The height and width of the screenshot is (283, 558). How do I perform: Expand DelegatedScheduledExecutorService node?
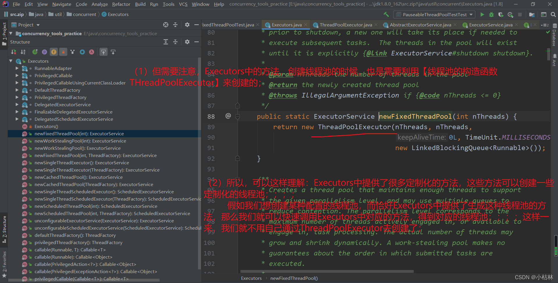[17, 119]
